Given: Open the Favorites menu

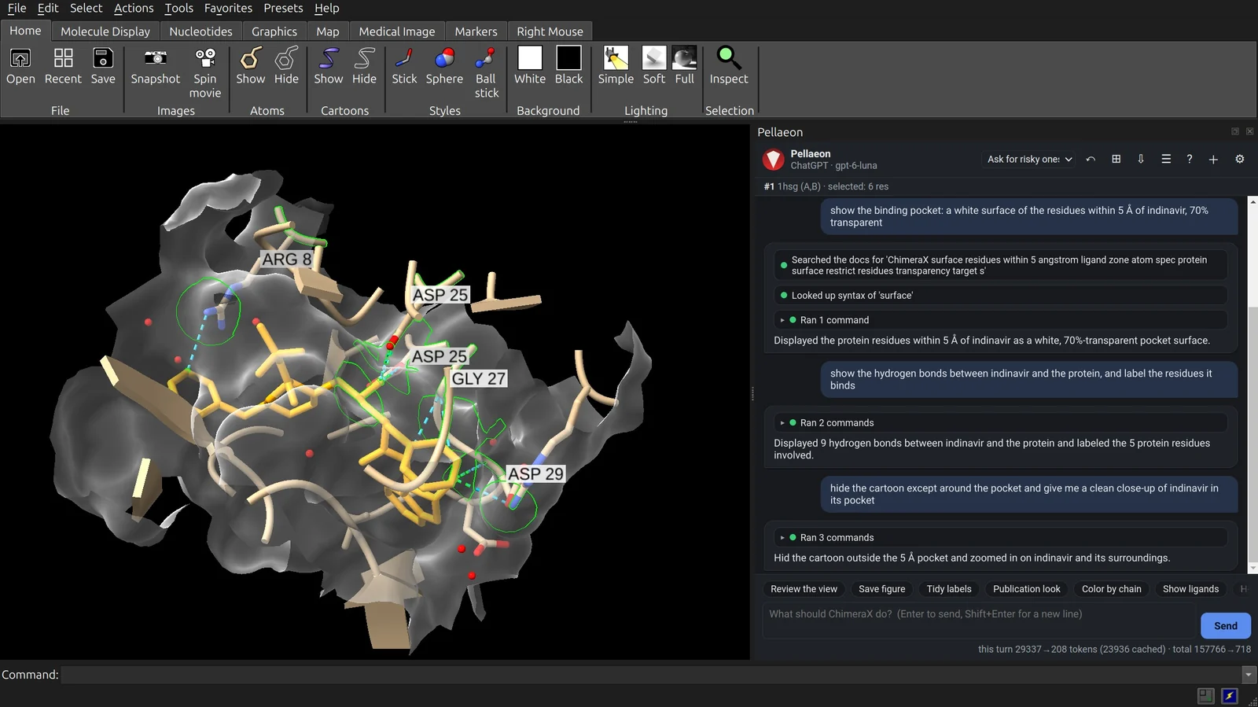Looking at the screenshot, I should [228, 8].
